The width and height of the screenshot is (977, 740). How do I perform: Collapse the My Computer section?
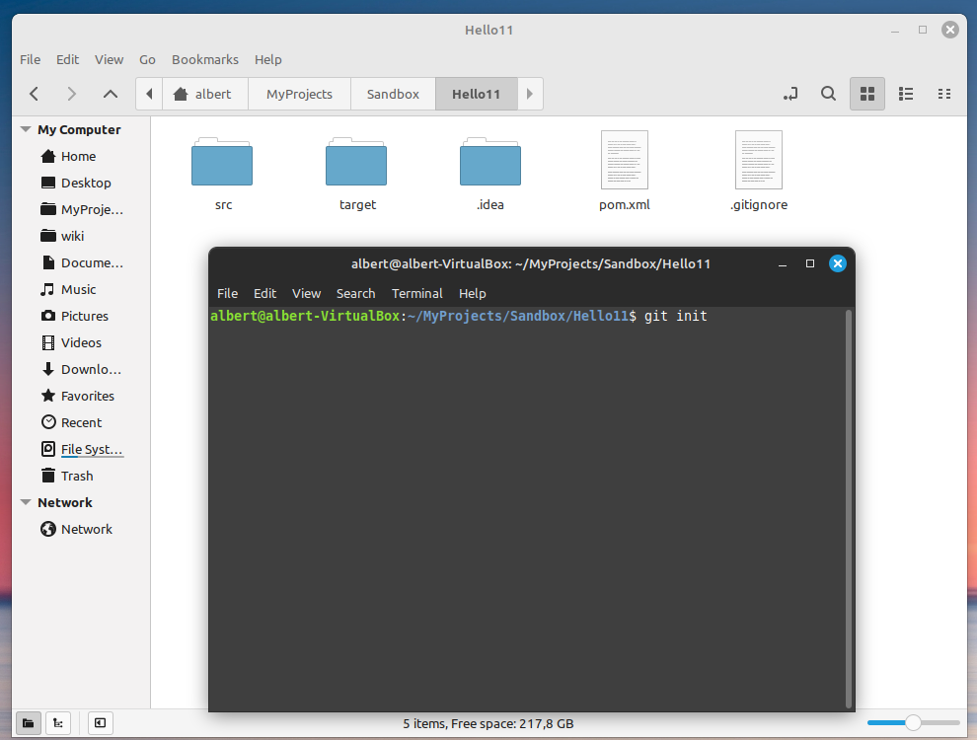pos(26,129)
